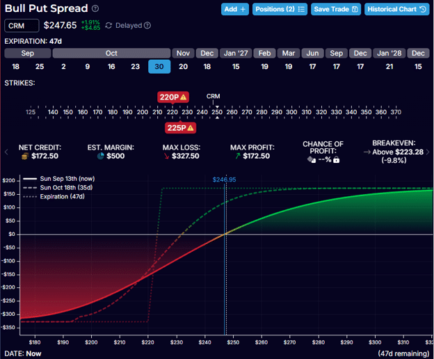Image resolution: width=434 pixels, height=359 pixels.
Task: Click the Chance of Profit dice icon
Action: point(312,159)
